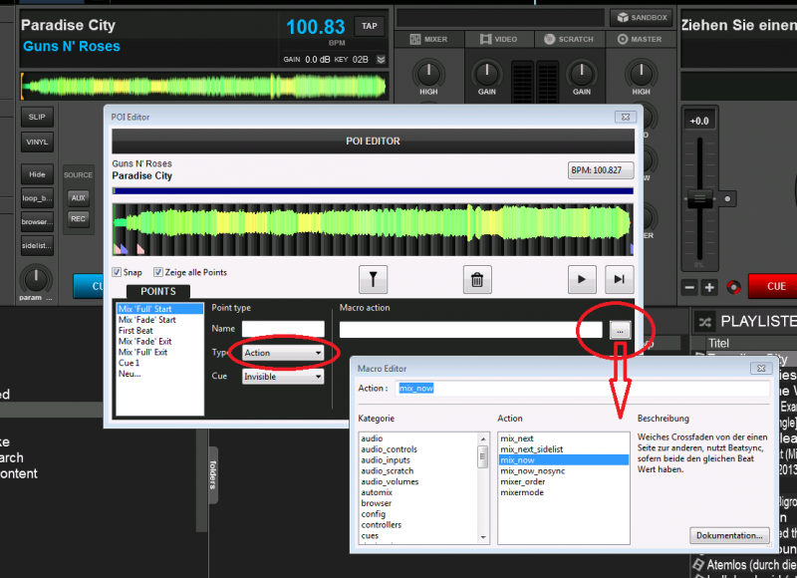Viewport: 797px width, 578px height.
Task: Click the trash can delete point button
Action: click(477, 279)
